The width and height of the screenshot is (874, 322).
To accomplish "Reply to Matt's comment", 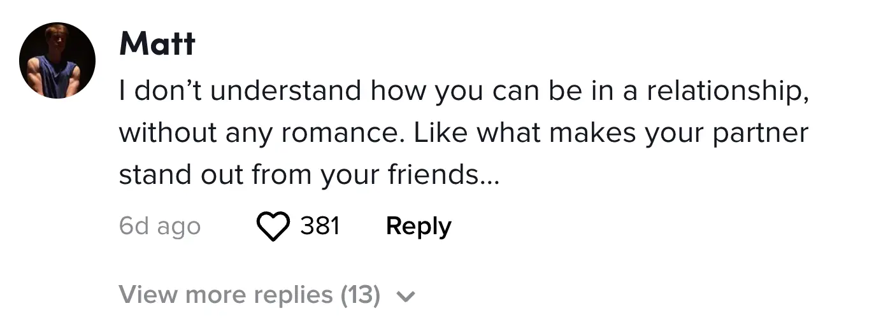I will 419,227.
